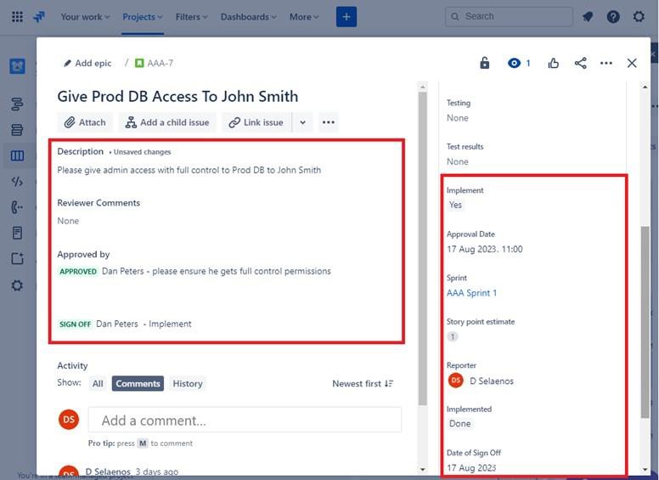Click the description text about admin access

(189, 170)
